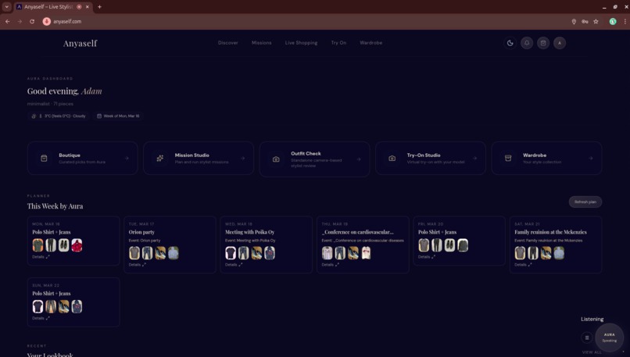The image size is (630, 357).
Task: Click the Refresh plan button
Action: point(585,202)
